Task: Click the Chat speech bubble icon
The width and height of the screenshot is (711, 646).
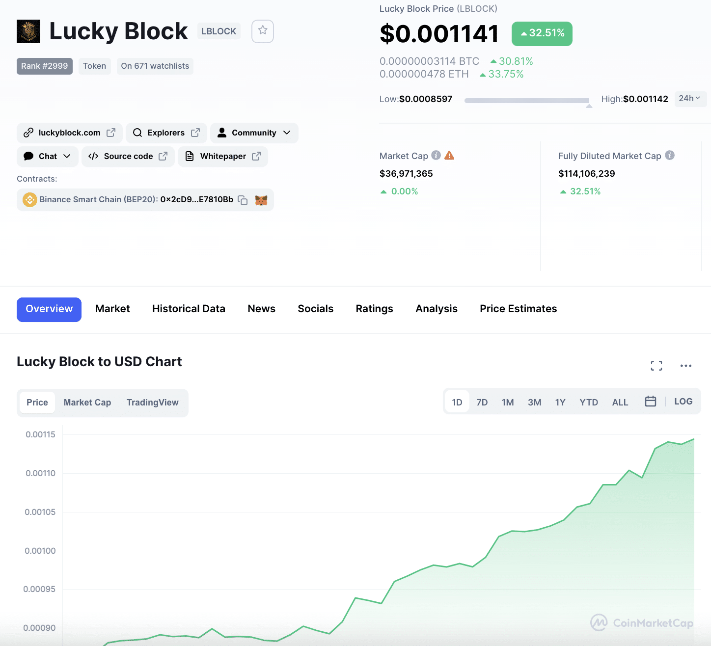Action: (x=28, y=156)
